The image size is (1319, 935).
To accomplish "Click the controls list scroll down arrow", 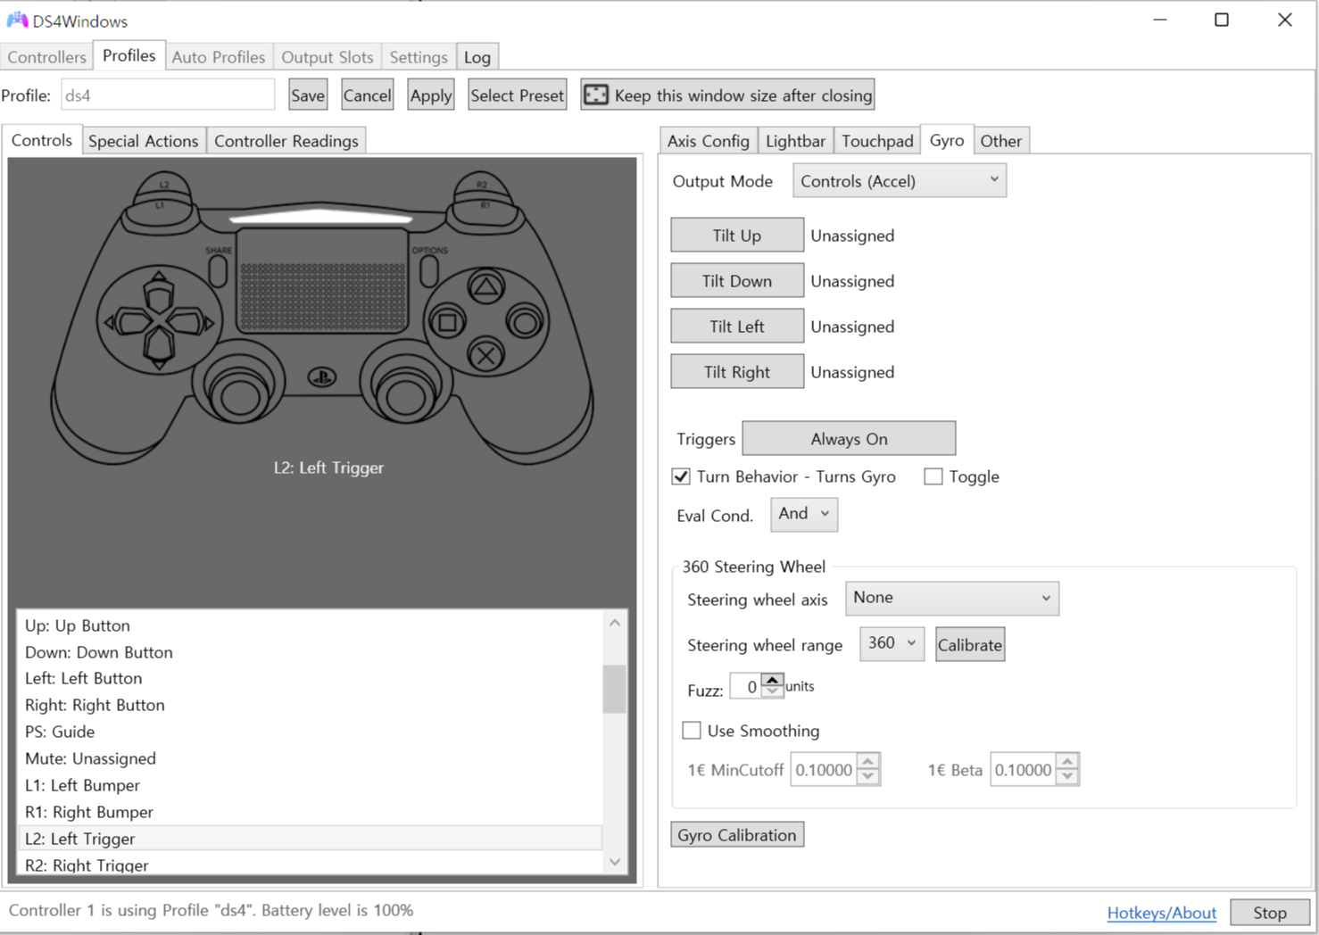I will pos(614,862).
